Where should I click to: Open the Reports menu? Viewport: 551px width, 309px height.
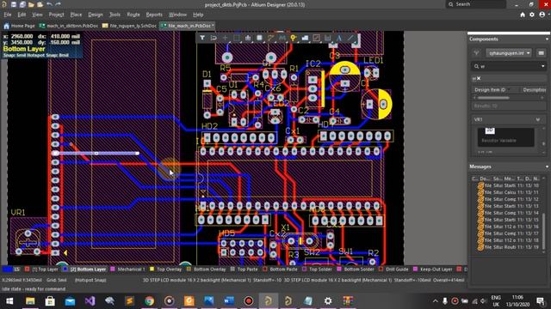coord(154,15)
